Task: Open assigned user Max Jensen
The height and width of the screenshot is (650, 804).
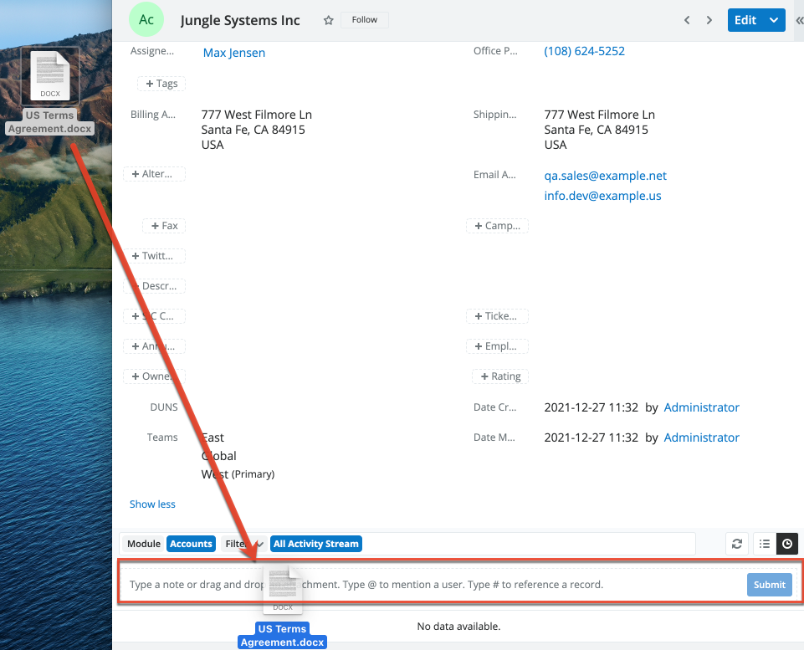Action: click(233, 53)
